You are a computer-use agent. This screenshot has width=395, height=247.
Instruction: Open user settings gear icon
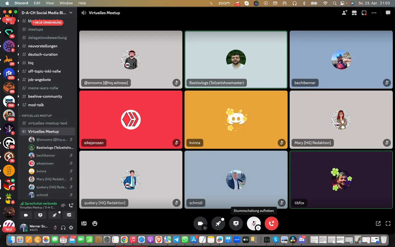71,228
